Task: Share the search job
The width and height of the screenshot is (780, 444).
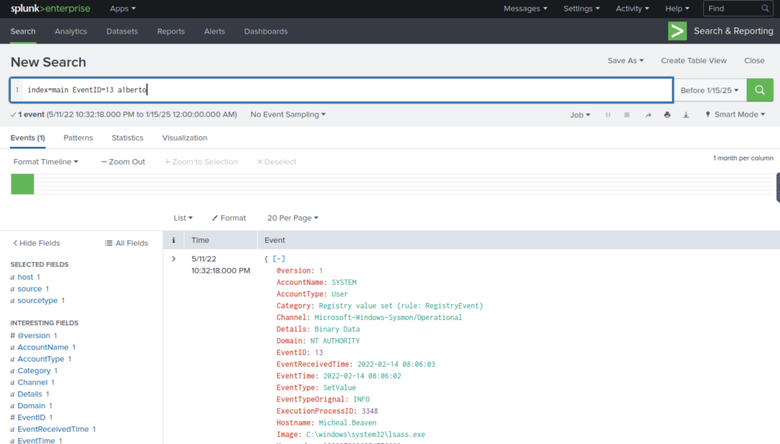Action: tap(647, 115)
